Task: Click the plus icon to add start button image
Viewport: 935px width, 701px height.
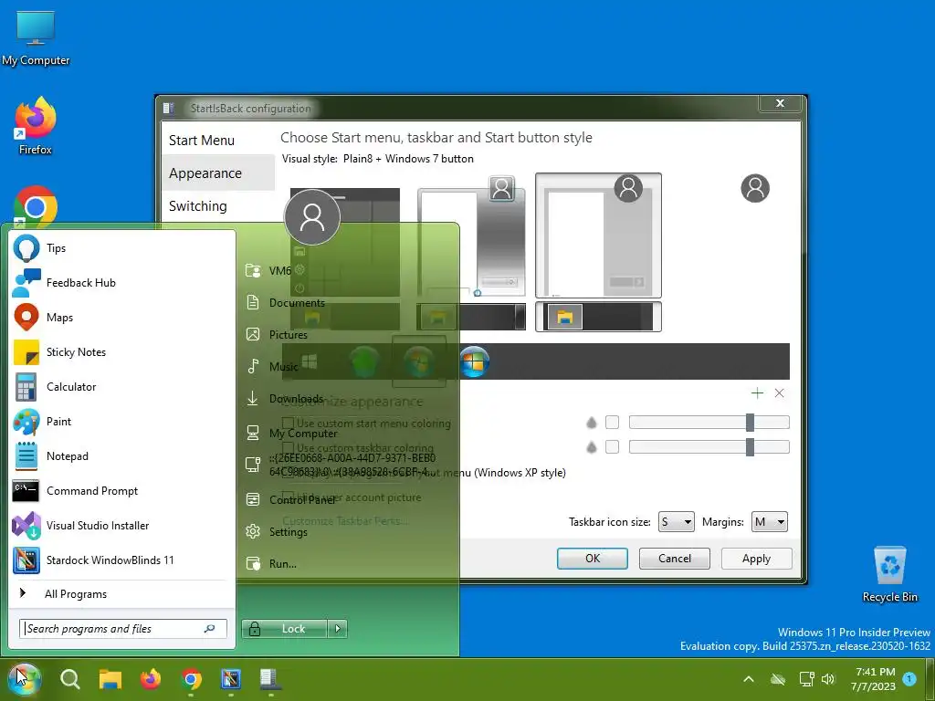Action: 757,392
